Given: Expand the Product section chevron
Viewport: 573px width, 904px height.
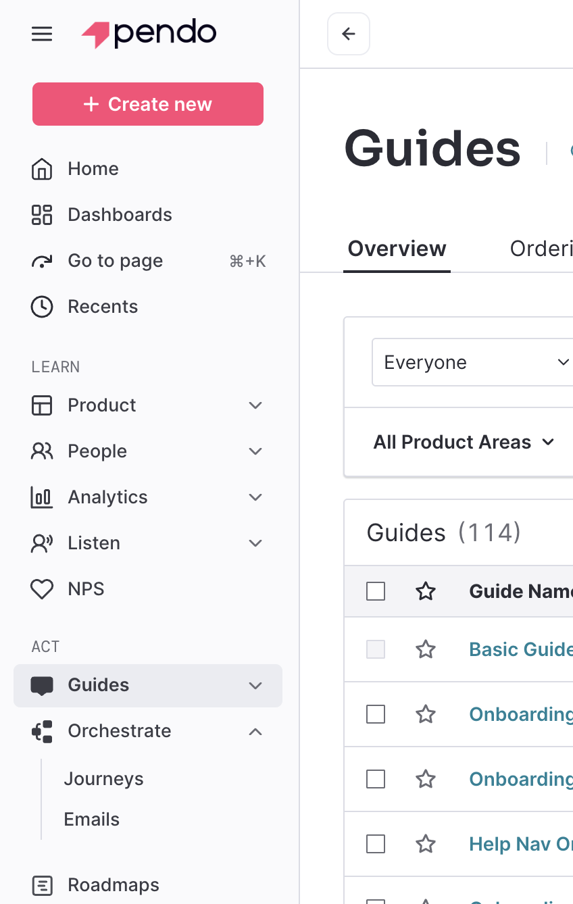Looking at the screenshot, I should pyautogui.click(x=255, y=405).
